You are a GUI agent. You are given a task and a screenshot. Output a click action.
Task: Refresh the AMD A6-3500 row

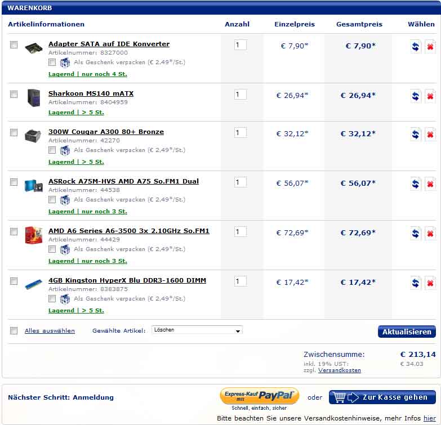click(416, 233)
